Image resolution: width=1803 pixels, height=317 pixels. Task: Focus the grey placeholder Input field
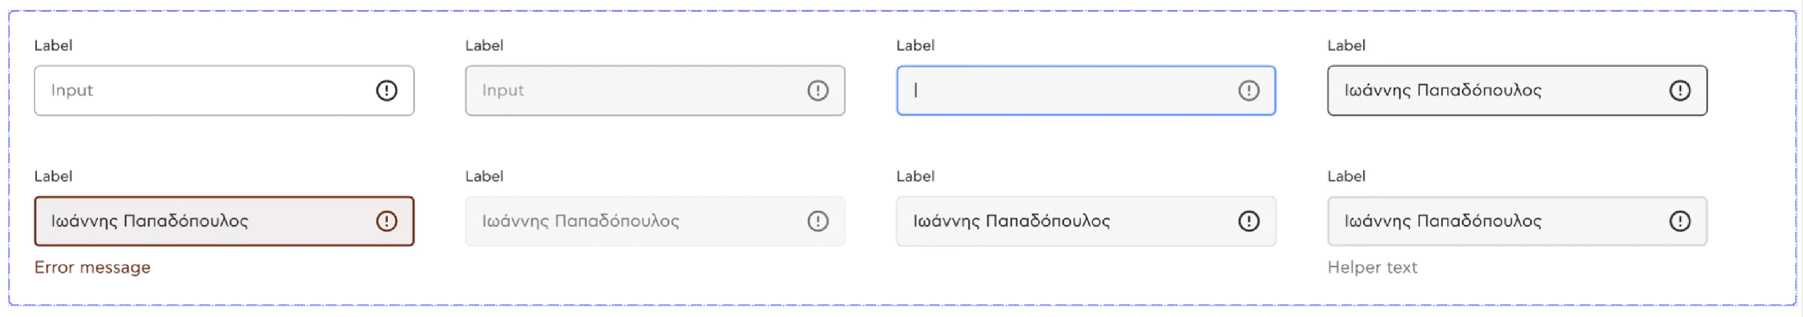click(636, 90)
